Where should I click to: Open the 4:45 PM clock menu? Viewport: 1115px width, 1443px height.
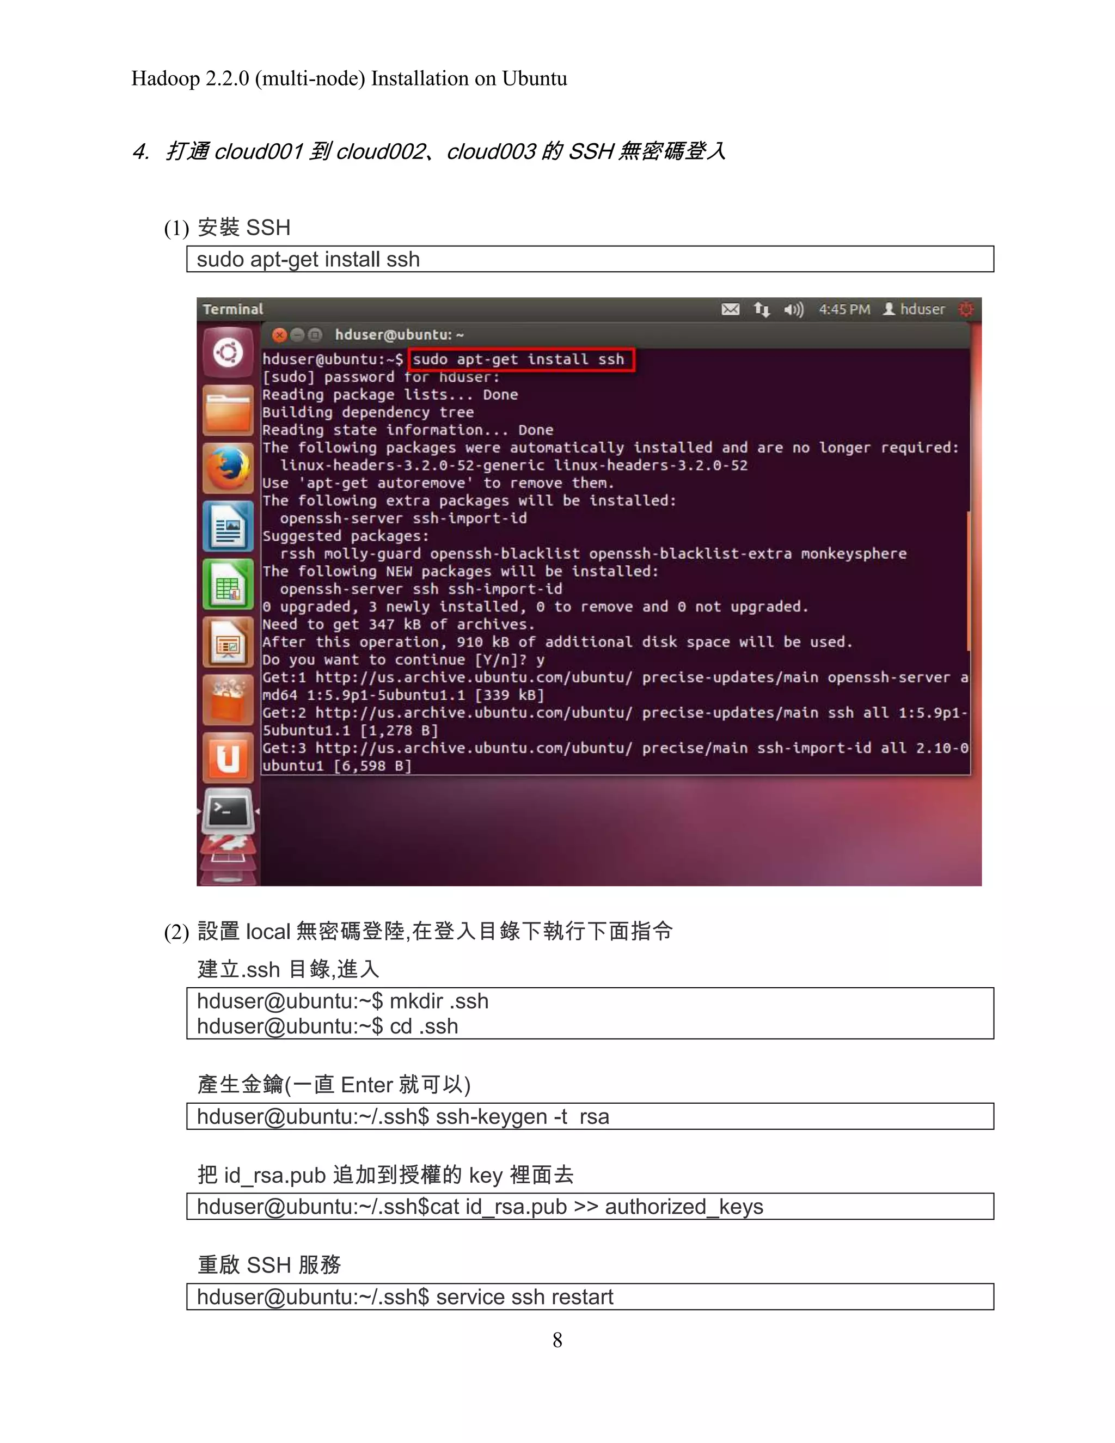tap(844, 309)
